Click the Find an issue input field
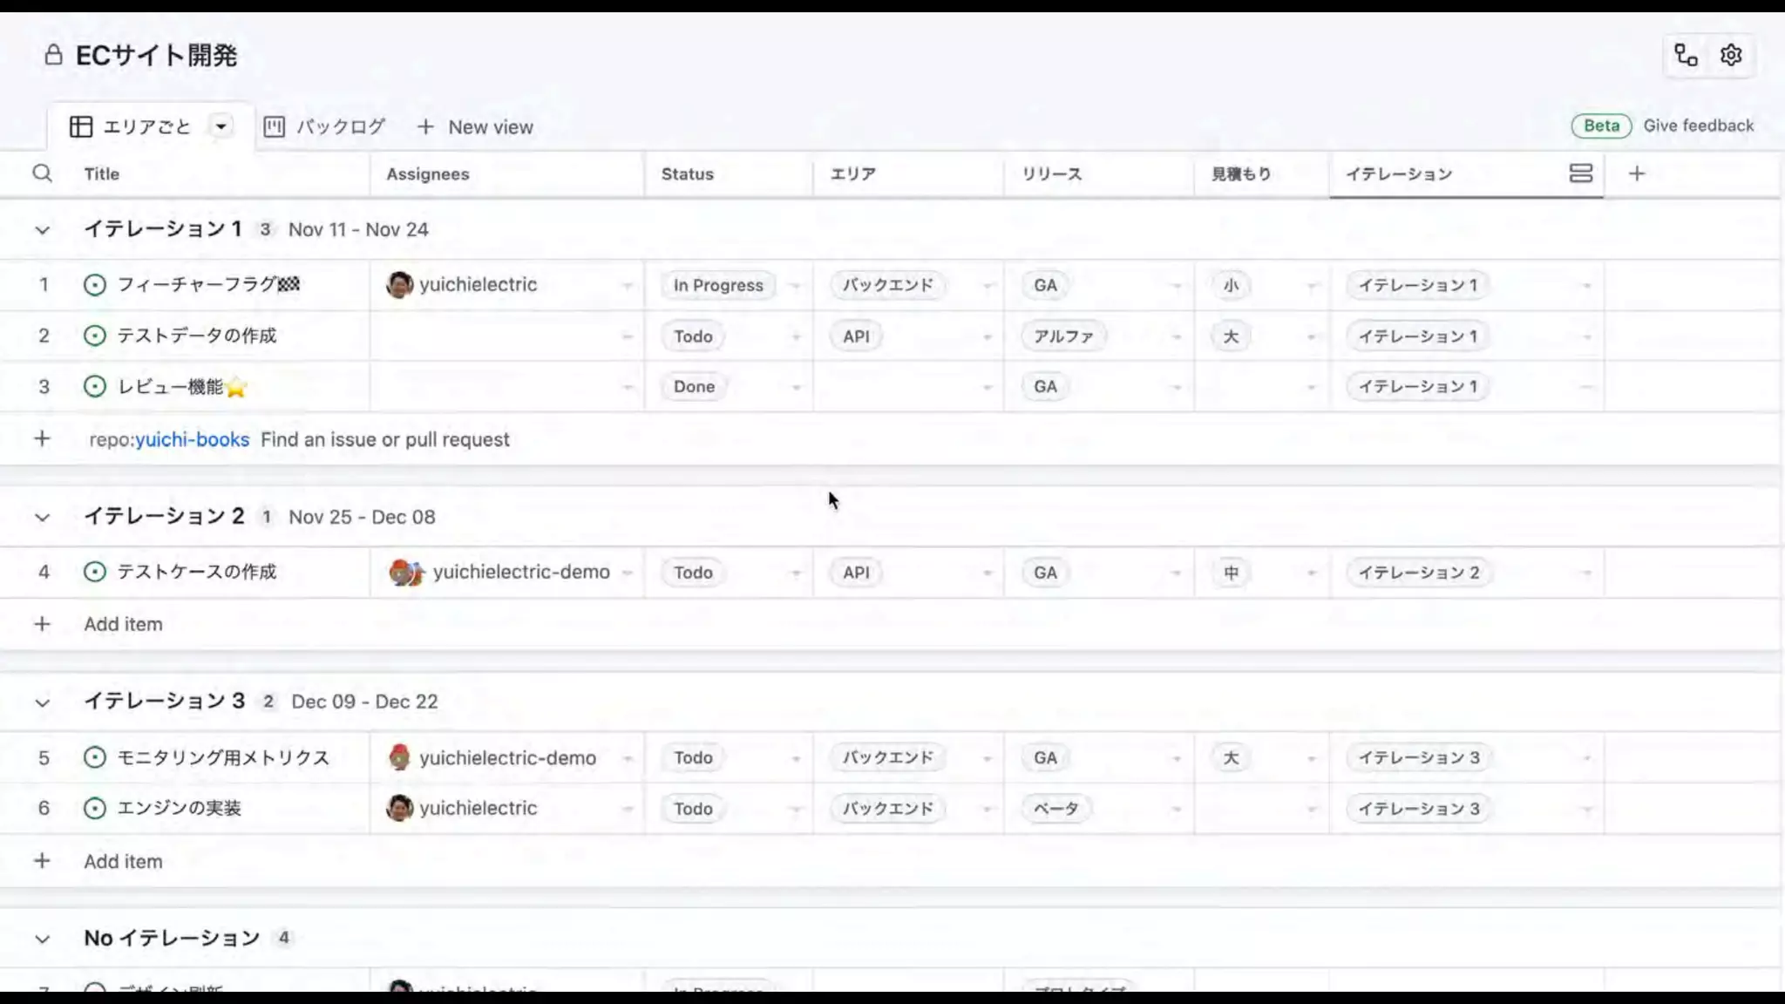The width and height of the screenshot is (1785, 1004). click(385, 439)
